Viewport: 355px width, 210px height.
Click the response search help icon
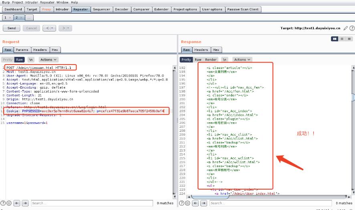tap(182, 203)
